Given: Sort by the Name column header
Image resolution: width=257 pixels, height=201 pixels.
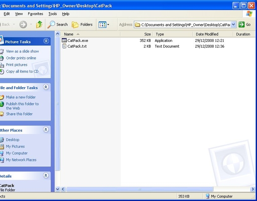Looking at the screenshot, I should pos(90,34).
